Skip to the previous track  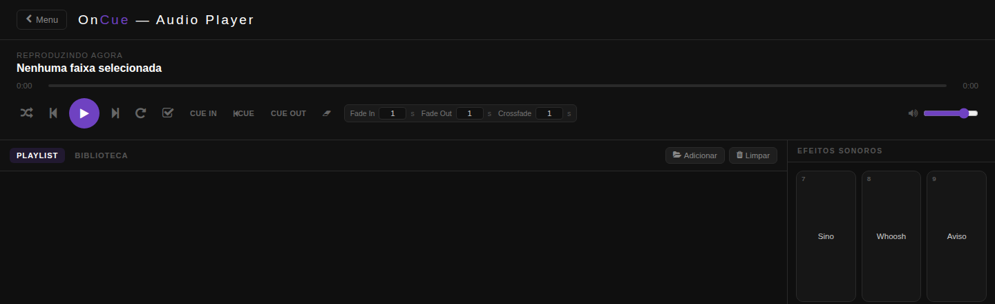click(53, 113)
